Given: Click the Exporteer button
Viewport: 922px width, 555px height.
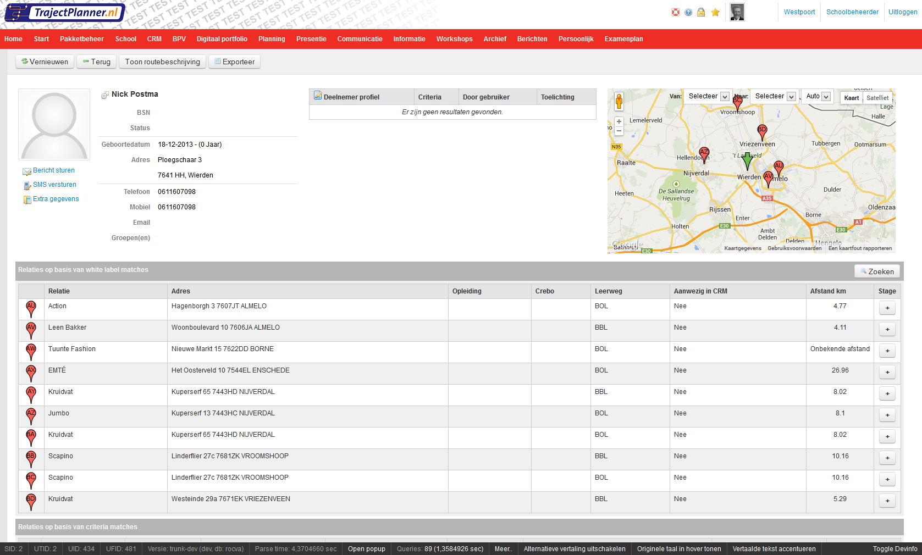Looking at the screenshot, I should coord(234,62).
